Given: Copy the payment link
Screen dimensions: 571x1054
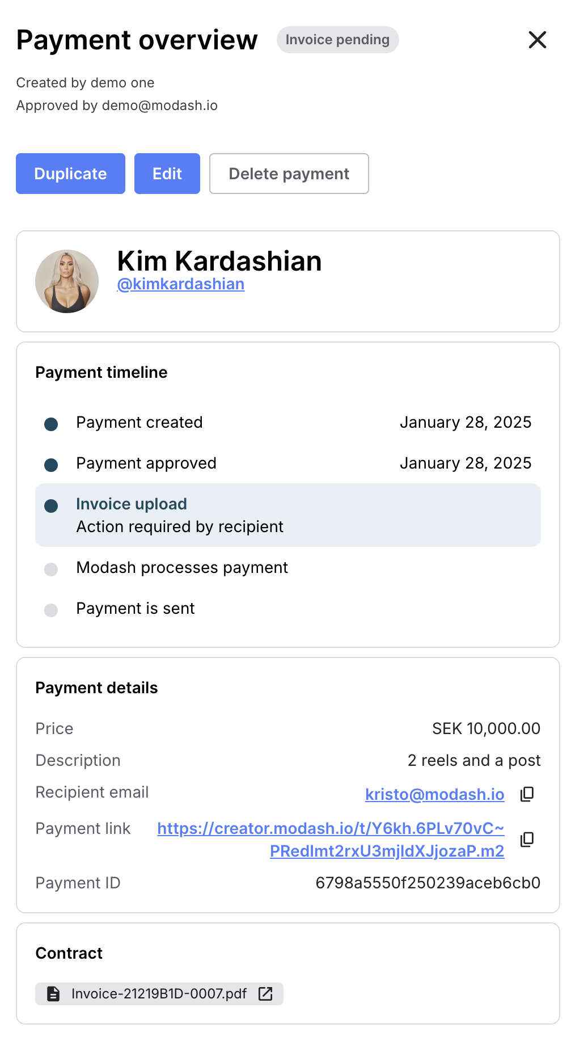Looking at the screenshot, I should (x=527, y=840).
